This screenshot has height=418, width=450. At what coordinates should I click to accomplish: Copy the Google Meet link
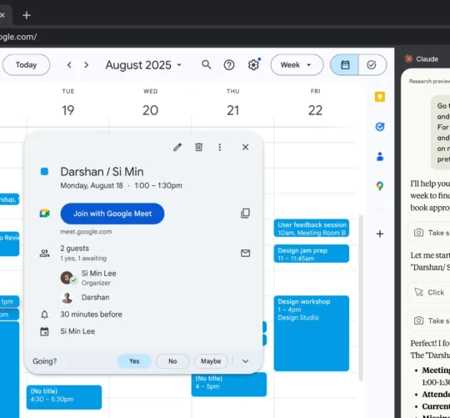[245, 213]
